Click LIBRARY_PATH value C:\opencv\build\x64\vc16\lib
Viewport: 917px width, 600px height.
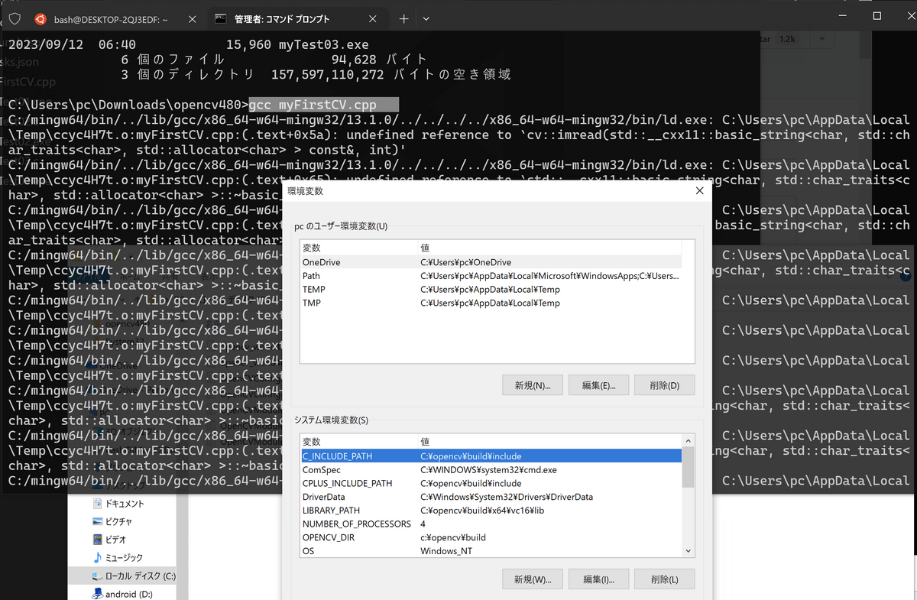click(x=481, y=511)
